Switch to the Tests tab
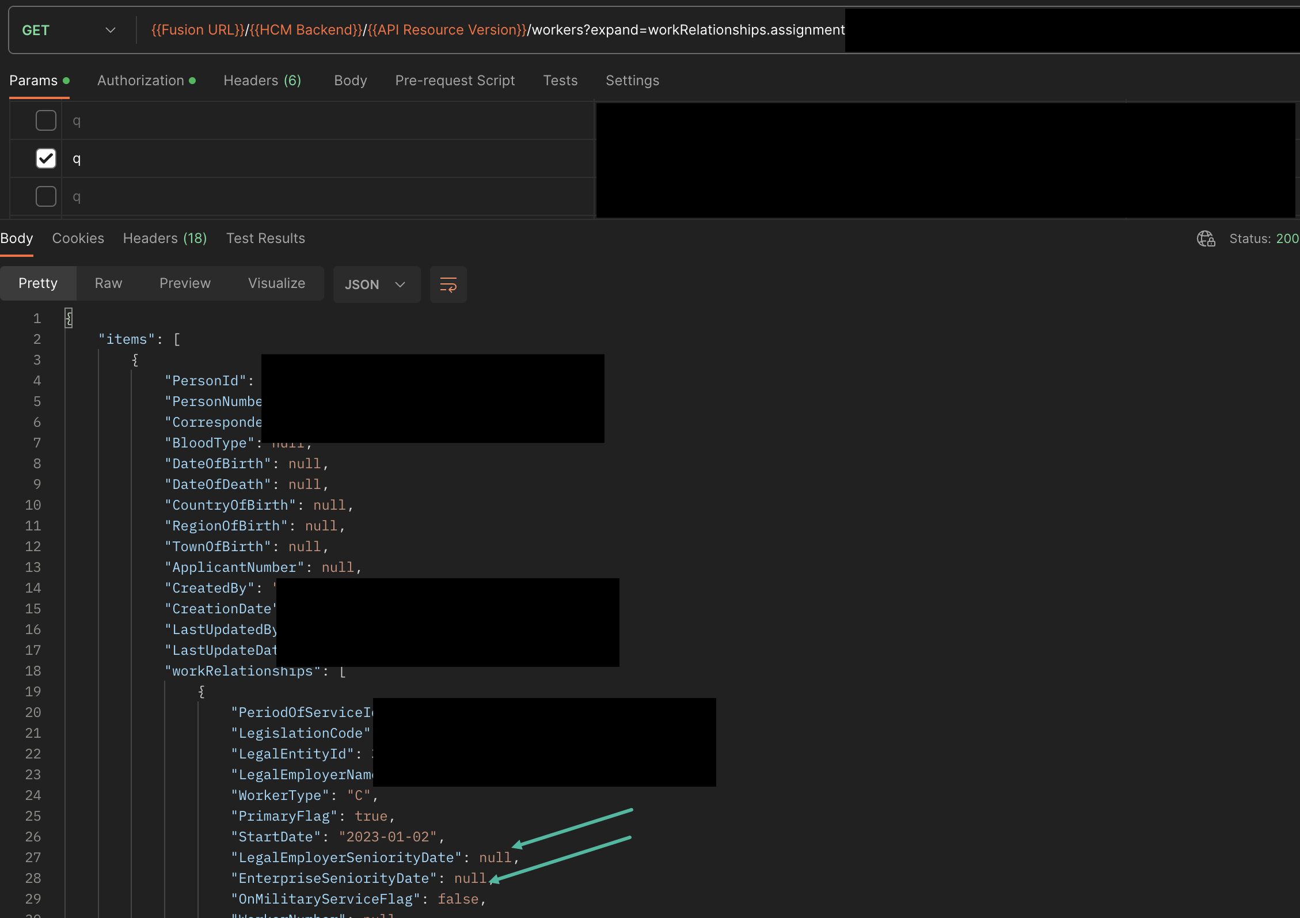Image resolution: width=1300 pixels, height=918 pixels. pyautogui.click(x=560, y=81)
